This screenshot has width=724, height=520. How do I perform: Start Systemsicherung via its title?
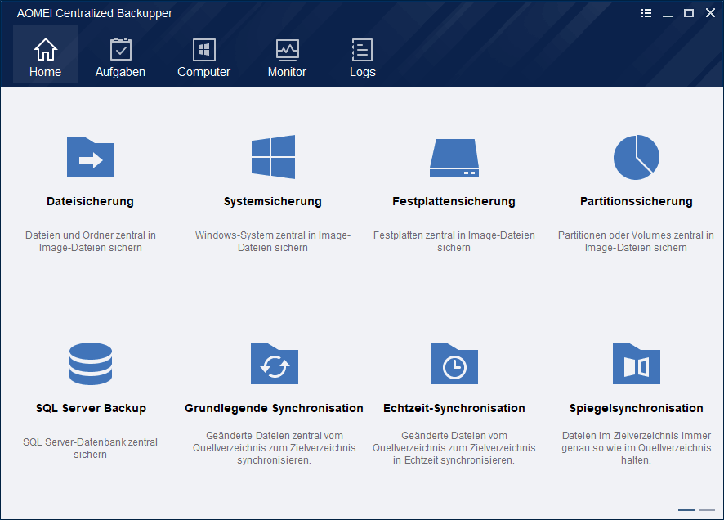273,201
